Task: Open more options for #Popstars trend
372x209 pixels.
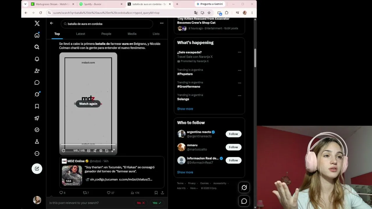Action: click(x=239, y=70)
